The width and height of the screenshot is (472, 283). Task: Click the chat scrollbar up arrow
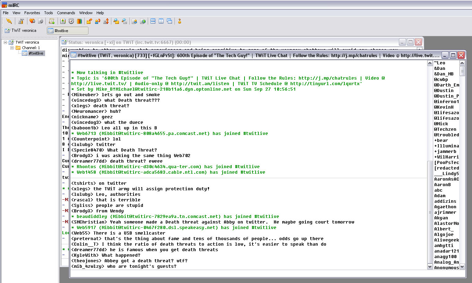pos(430,63)
